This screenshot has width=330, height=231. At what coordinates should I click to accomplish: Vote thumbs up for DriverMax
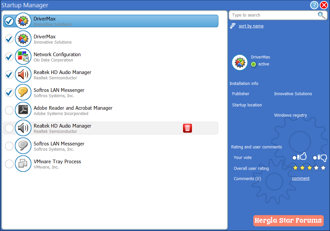point(300,157)
